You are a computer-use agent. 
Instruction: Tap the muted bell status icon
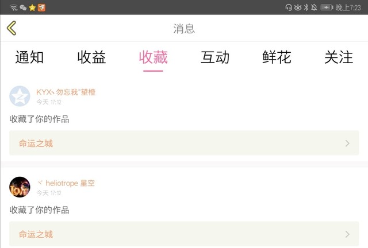tap(314, 7)
